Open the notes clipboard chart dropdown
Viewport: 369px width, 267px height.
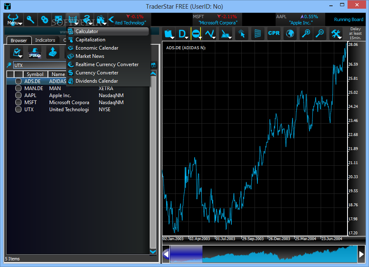point(169,33)
